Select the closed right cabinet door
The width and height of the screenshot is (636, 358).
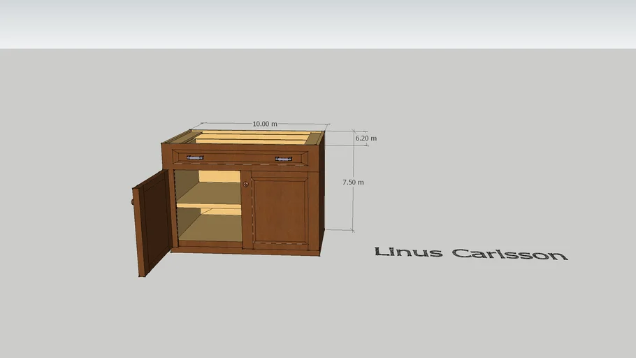pyautogui.click(x=280, y=210)
